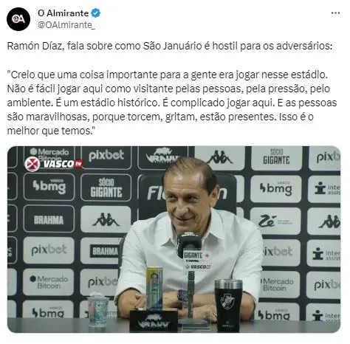Click the top-left pixbet sponsor logo
This screenshot has width=350, height=344.
(x=106, y=156)
